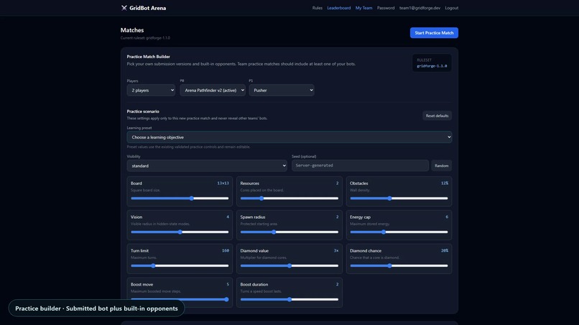Click the Turn limit 160 value
Image resolution: width=579 pixels, height=325 pixels.
tap(226, 250)
